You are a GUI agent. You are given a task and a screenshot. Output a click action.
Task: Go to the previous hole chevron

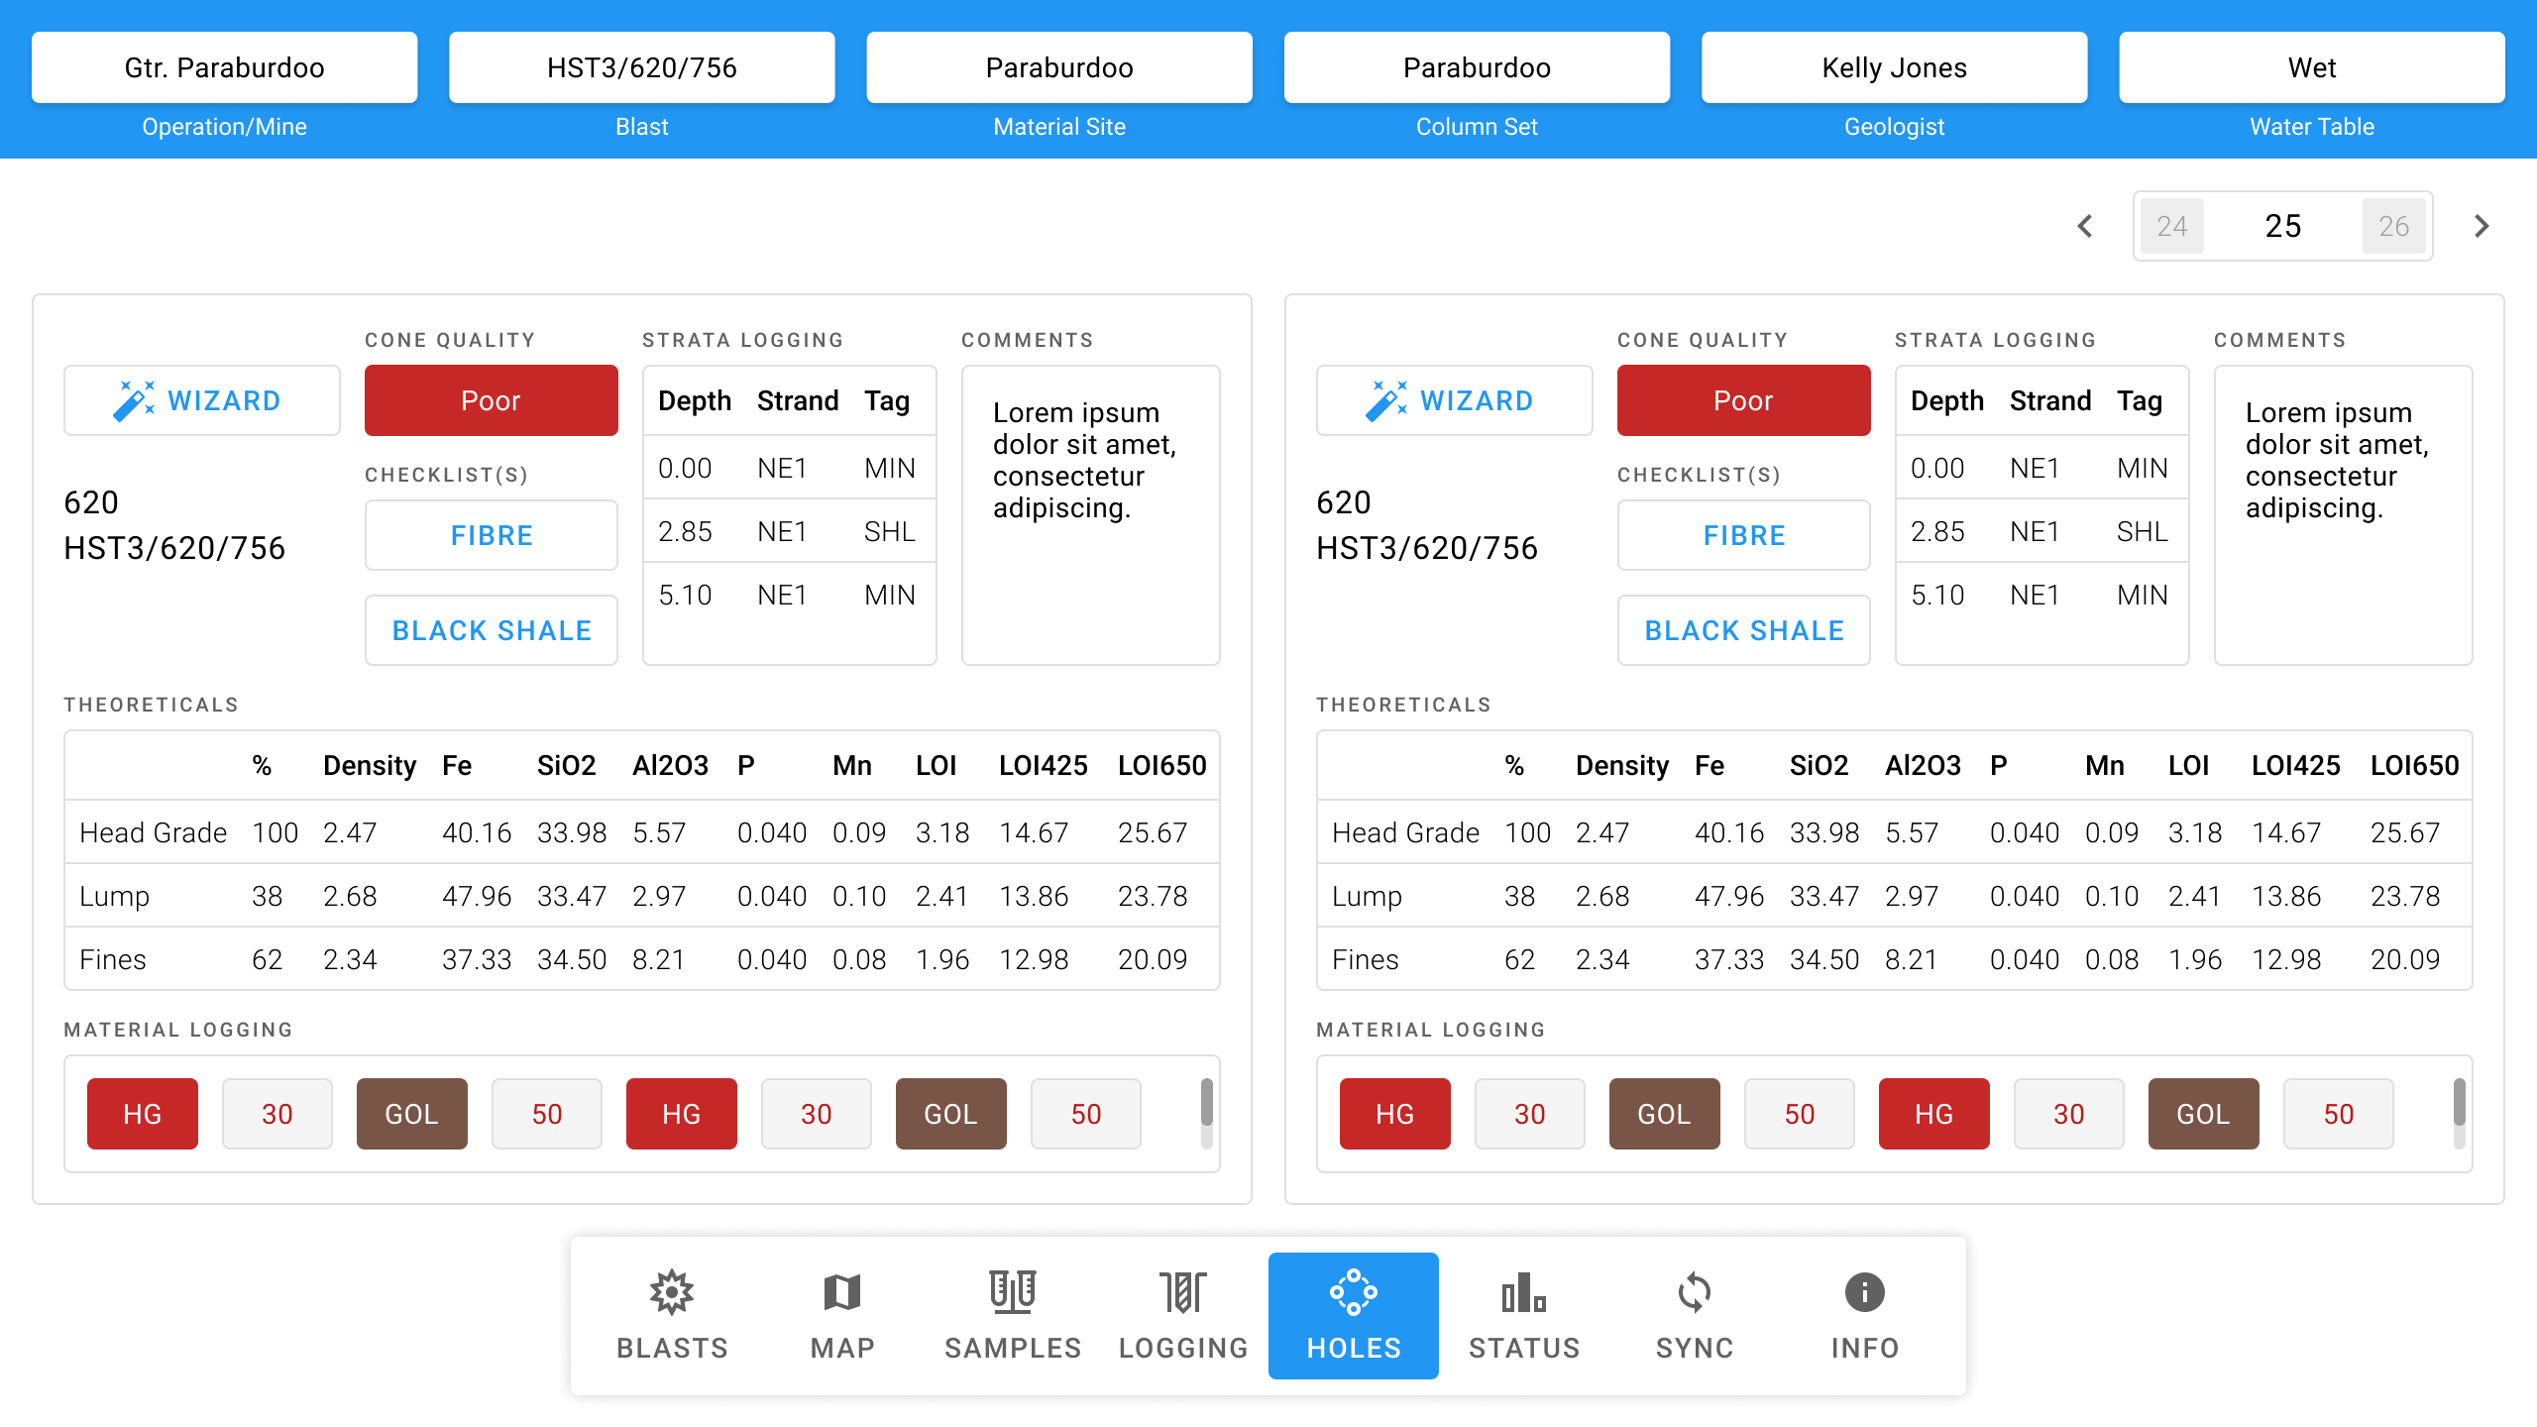[x=2085, y=226]
